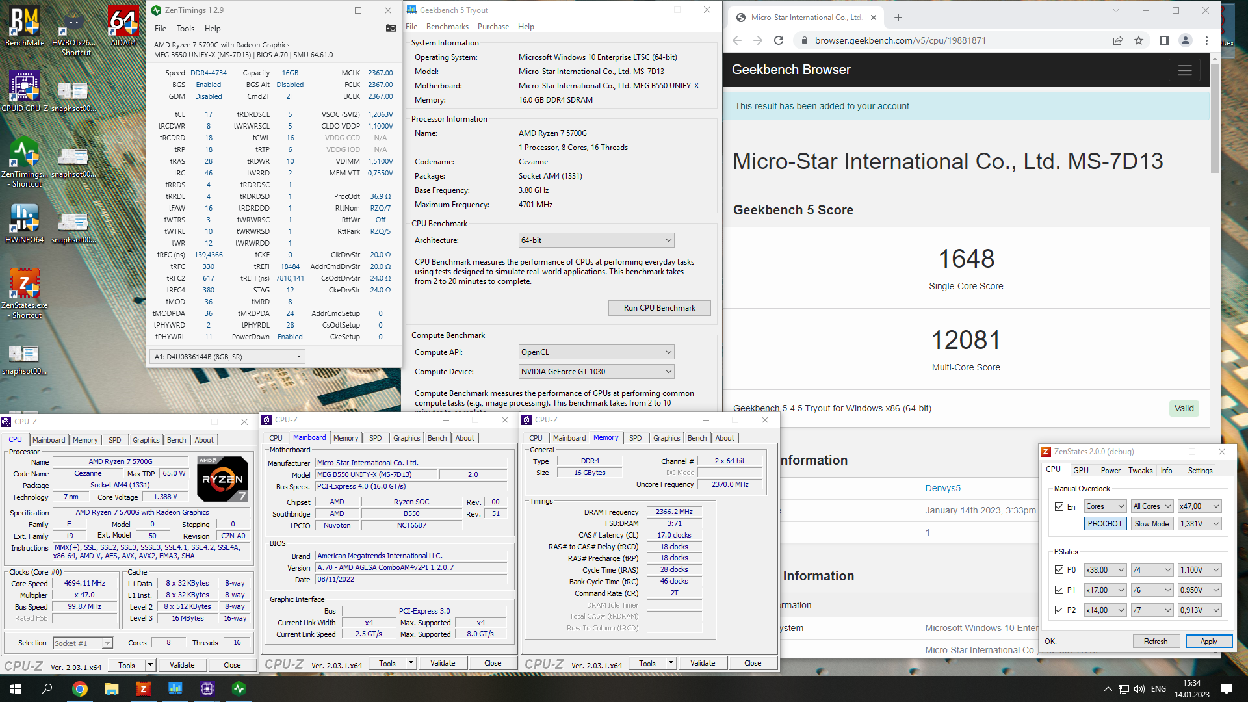Click the share page icon in address bar

[x=1118, y=40]
